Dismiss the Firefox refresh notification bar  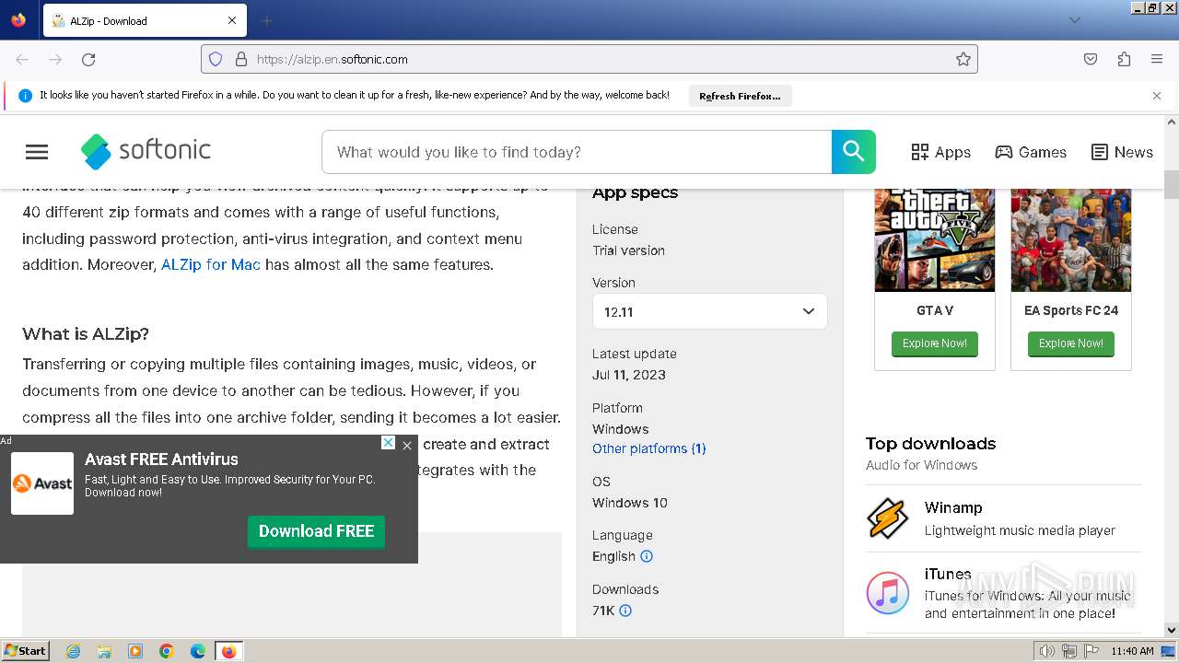click(x=1157, y=96)
